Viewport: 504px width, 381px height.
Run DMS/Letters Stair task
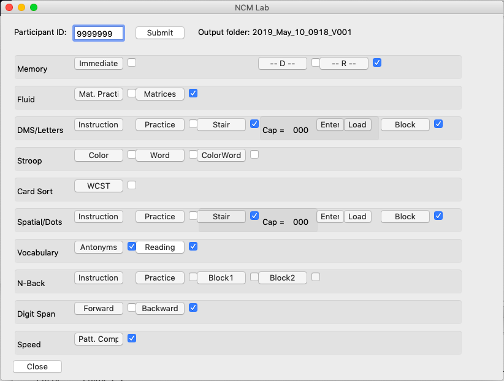pos(221,124)
